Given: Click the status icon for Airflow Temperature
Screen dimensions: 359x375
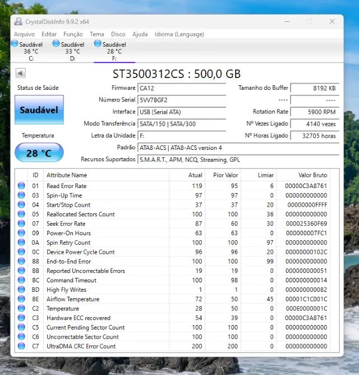Looking at the screenshot, I should pyautogui.click(x=21, y=299).
